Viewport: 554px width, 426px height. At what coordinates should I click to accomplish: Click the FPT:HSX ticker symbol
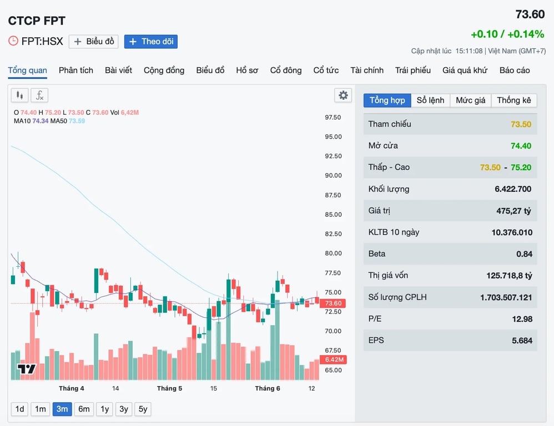42,41
